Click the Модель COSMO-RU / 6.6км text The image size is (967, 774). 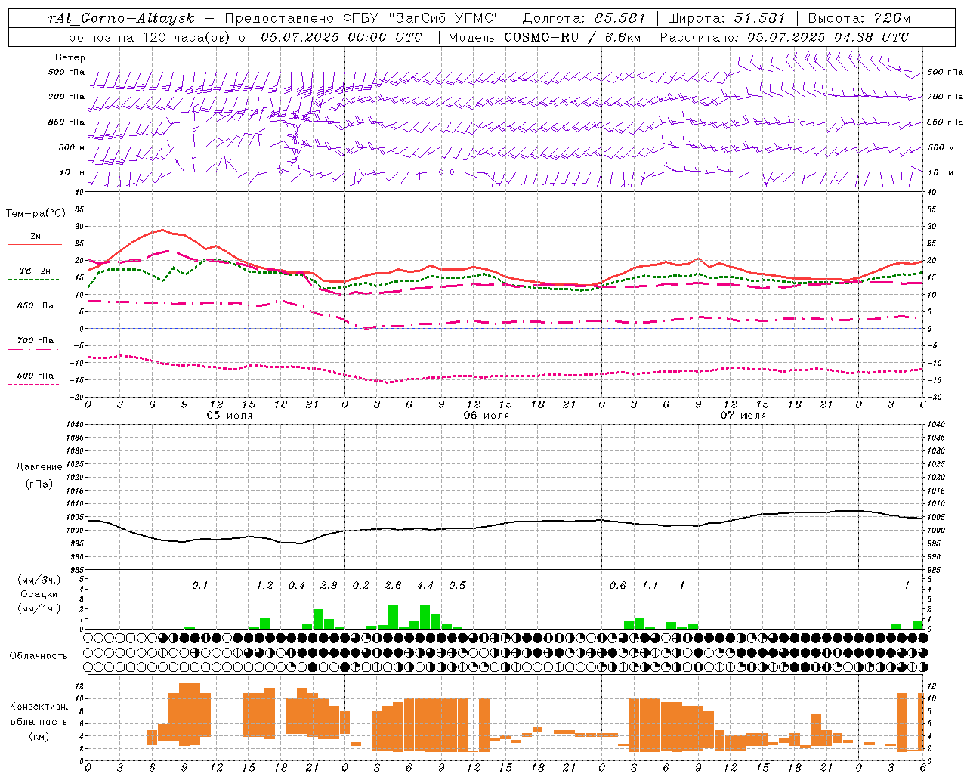pos(544,37)
